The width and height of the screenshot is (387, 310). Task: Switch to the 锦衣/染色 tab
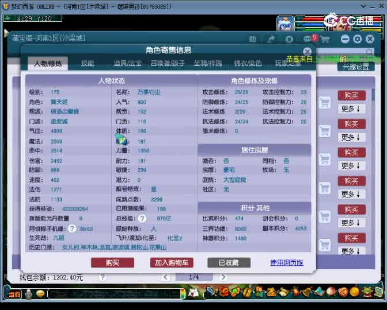pyautogui.click(x=248, y=64)
